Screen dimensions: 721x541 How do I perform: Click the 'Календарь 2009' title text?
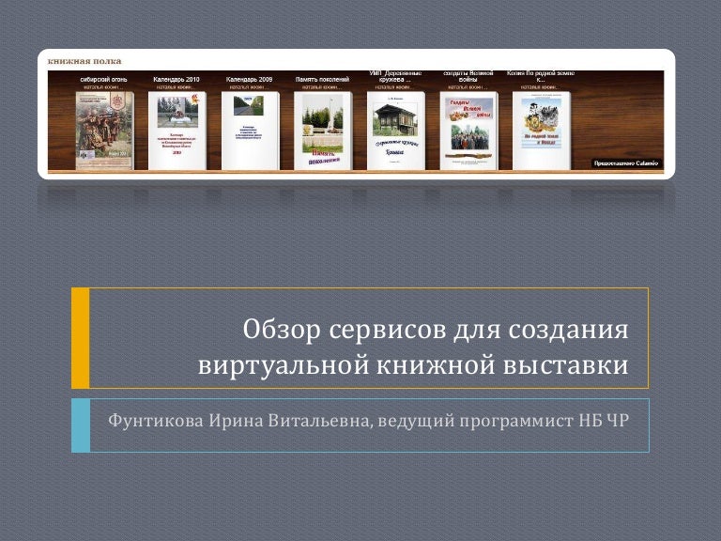coord(250,80)
